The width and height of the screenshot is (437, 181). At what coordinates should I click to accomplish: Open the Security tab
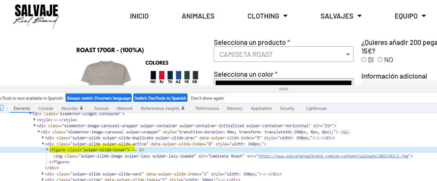287,108
